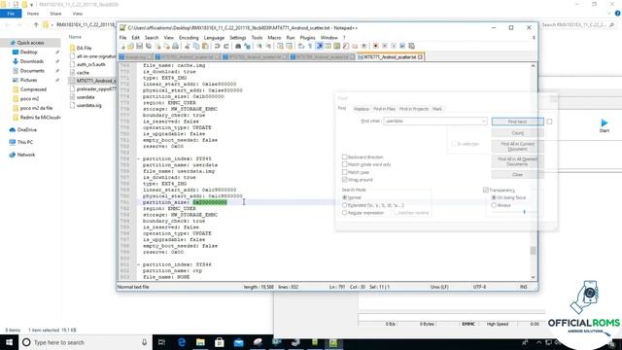Enable Backward direction checkbox

click(344, 157)
